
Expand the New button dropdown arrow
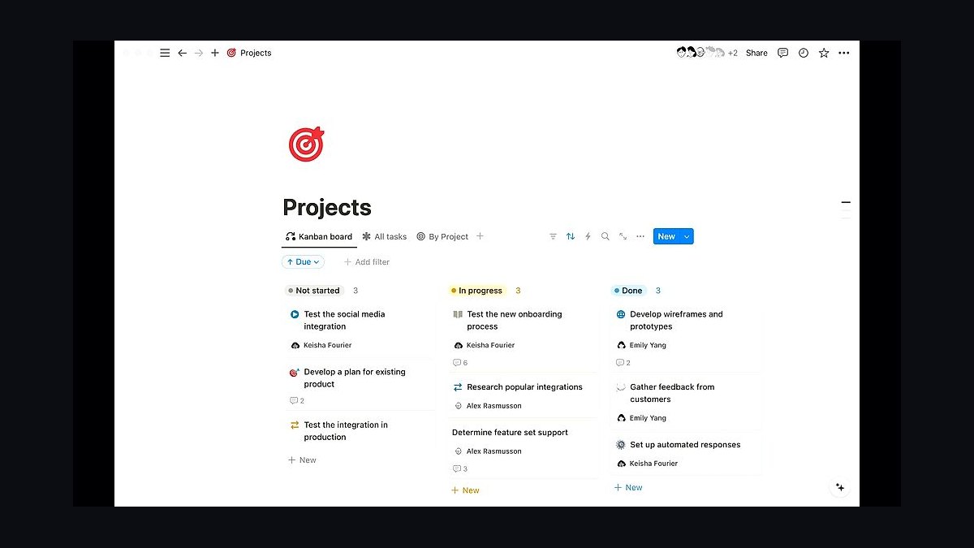click(x=687, y=236)
